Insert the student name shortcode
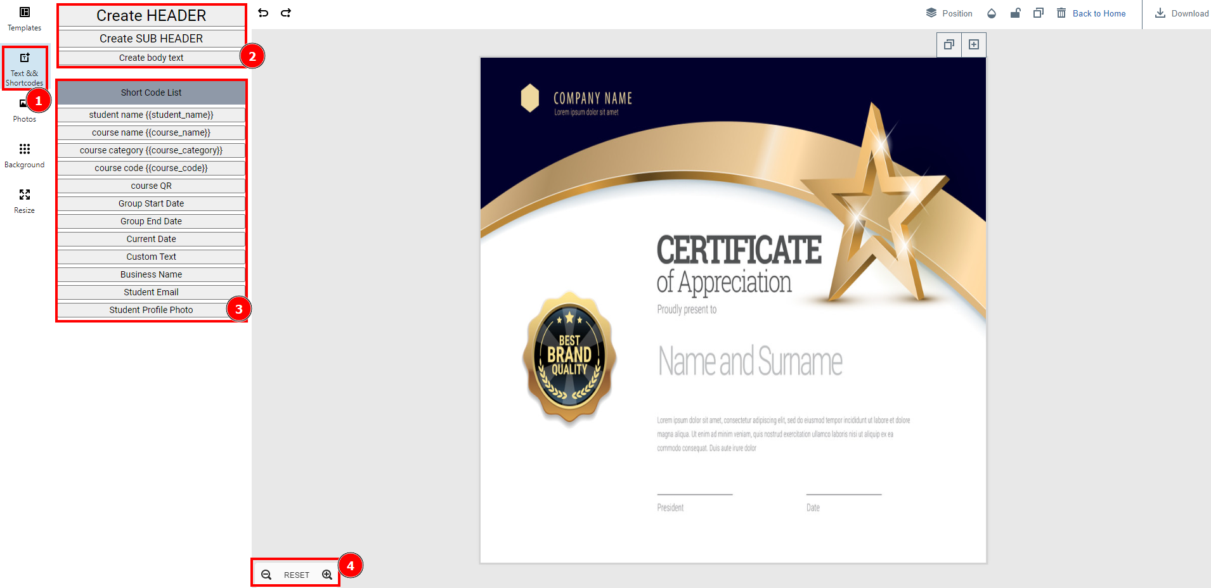 [151, 115]
